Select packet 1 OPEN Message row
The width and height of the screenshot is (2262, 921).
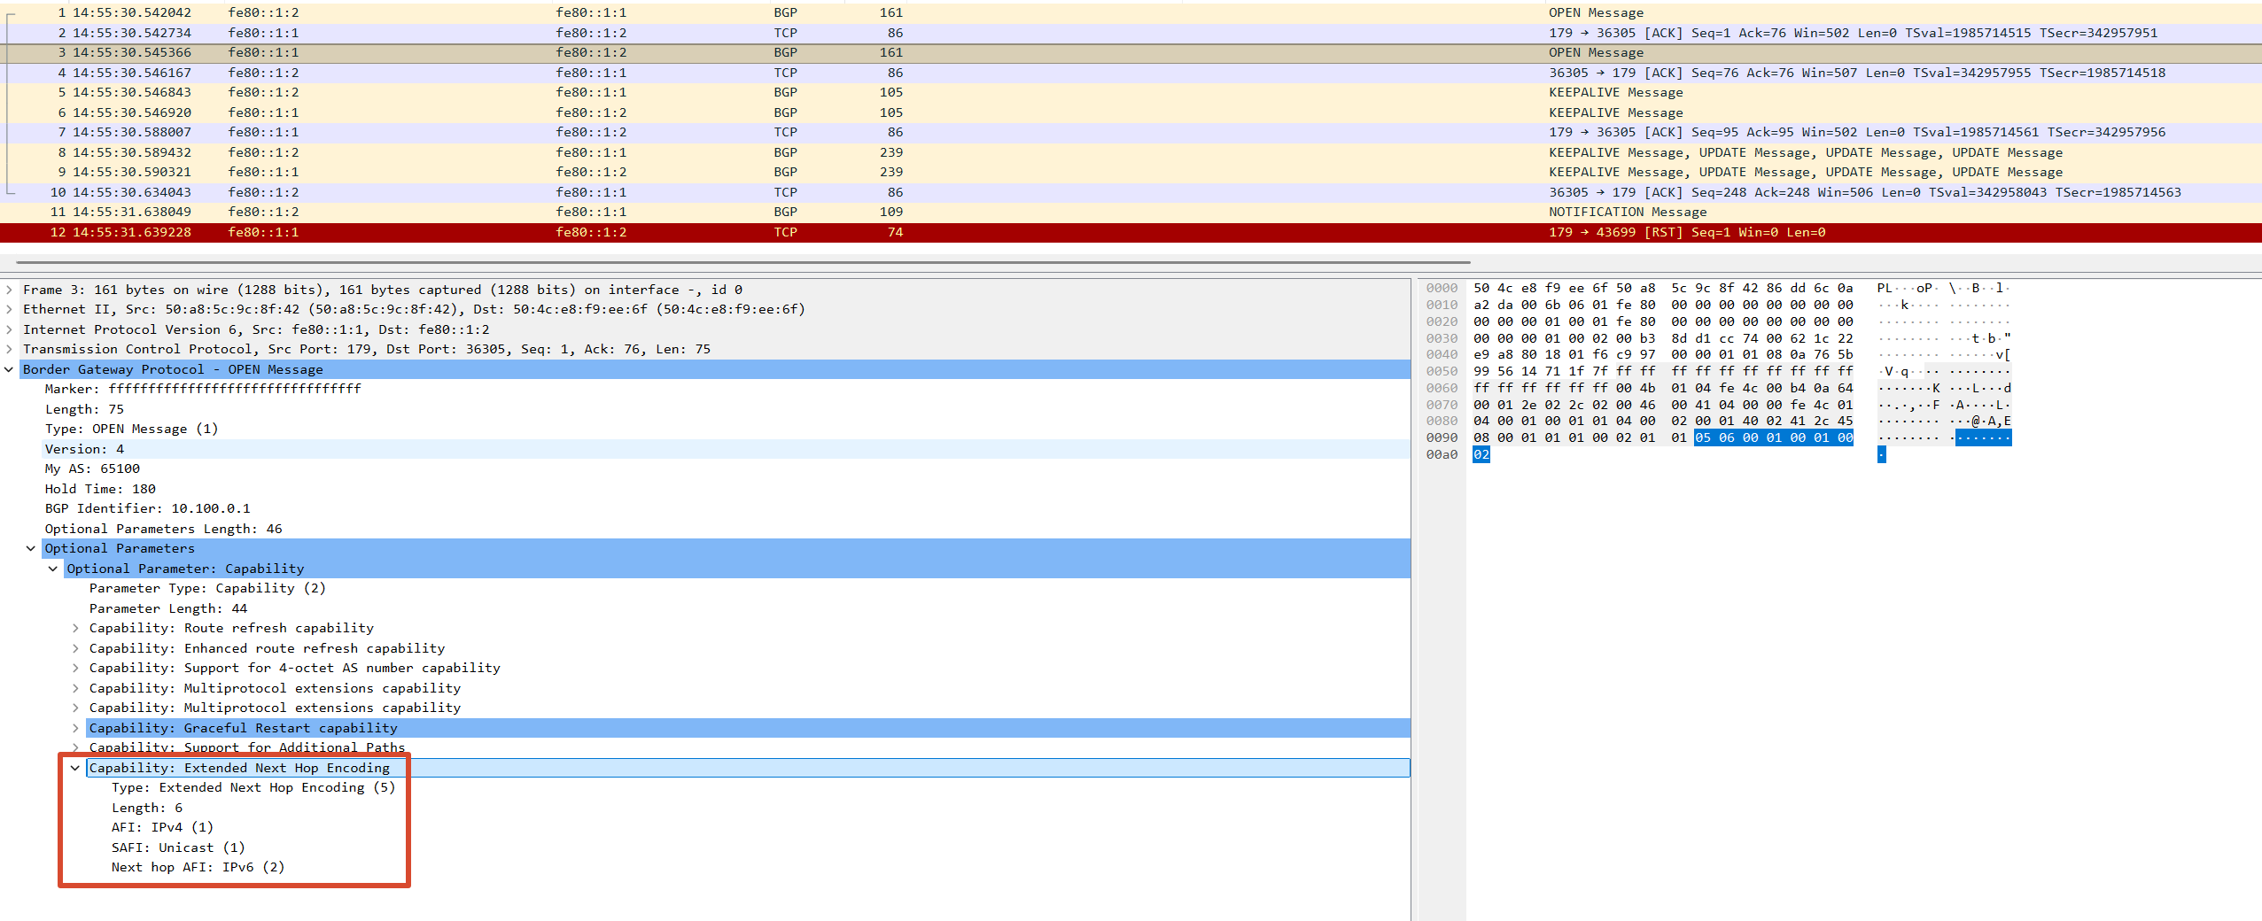[1131, 12]
